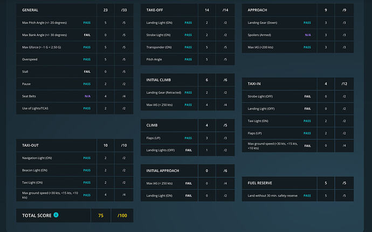This screenshot has height=232, width=372.
Task: Select the Max Gforce row label
Action: (42, 47)
